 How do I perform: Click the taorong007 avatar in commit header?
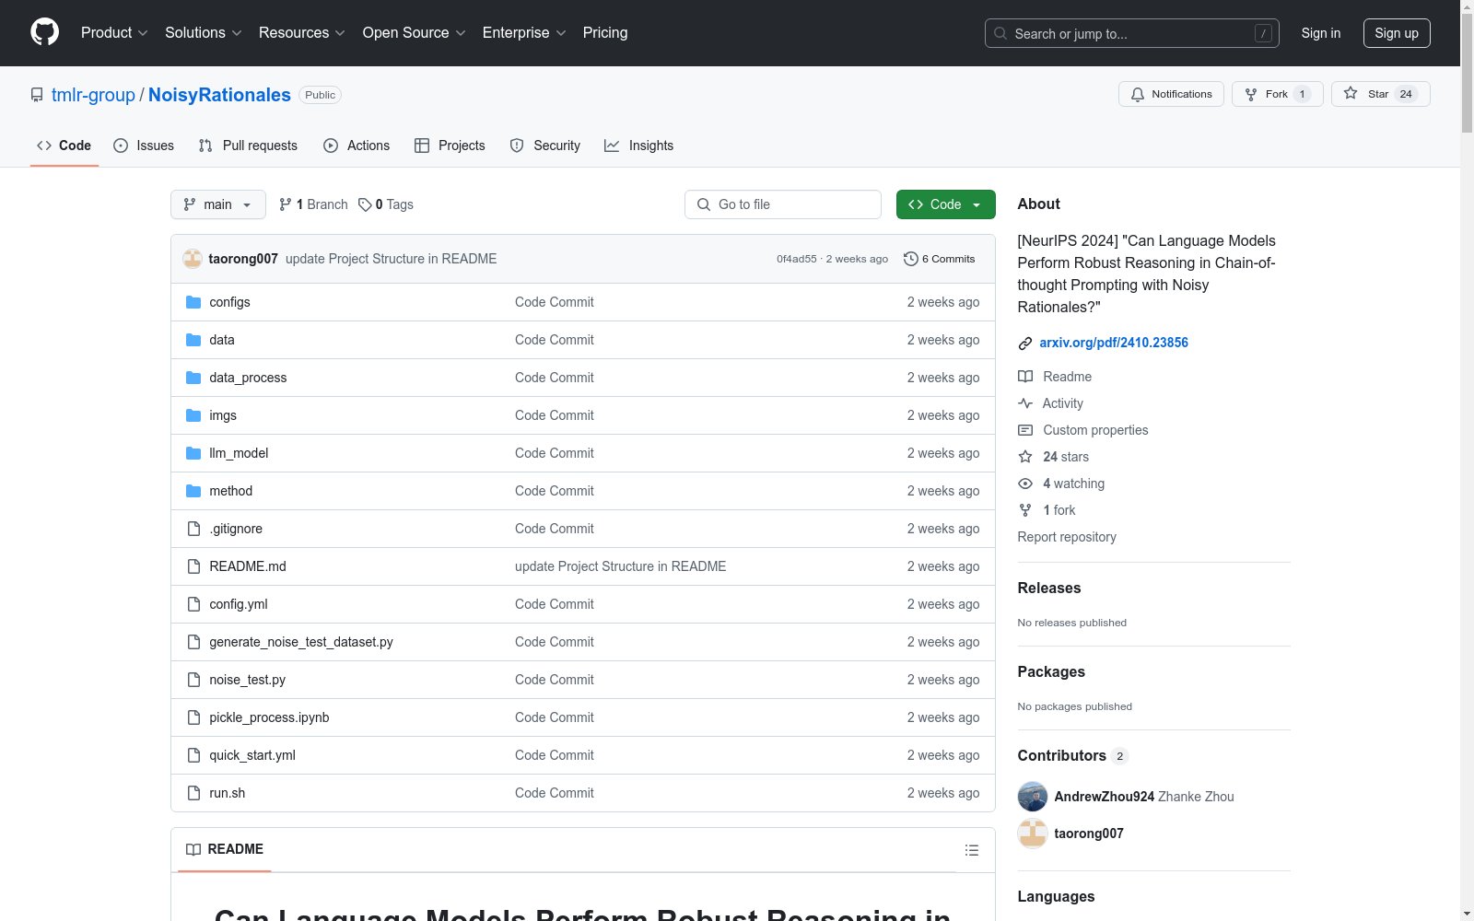pos(193,259)
